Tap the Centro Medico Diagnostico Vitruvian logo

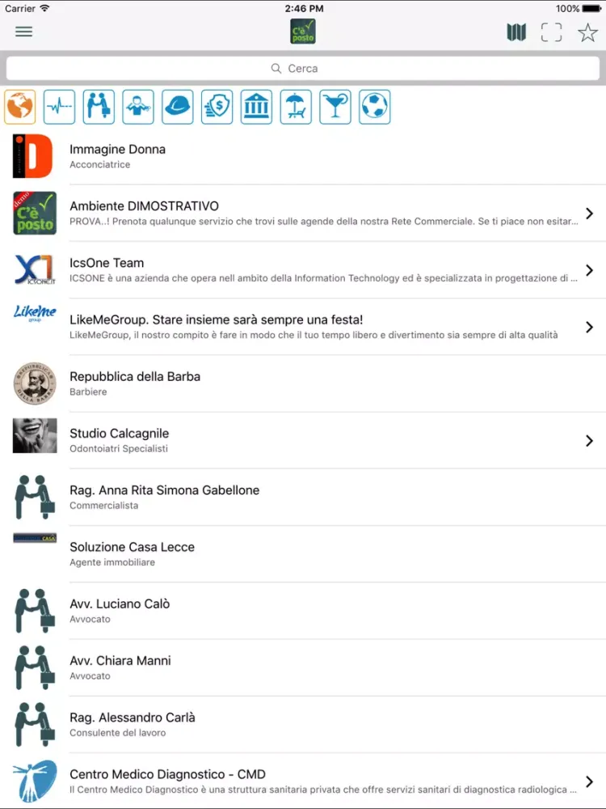click(35, 781)
